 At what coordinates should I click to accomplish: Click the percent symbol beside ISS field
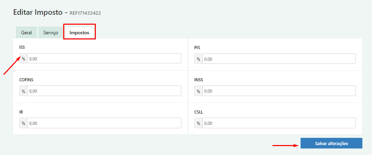coord(23,59)
